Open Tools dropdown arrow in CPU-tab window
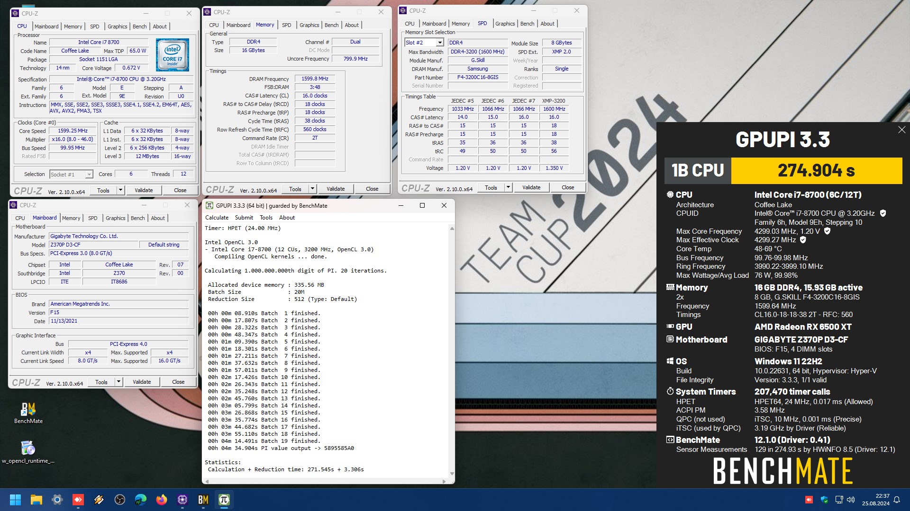This screenshot has height=511, width=910. [120, 190]
